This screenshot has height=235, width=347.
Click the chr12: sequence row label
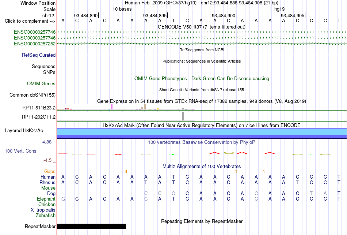(x=49, y=15)
